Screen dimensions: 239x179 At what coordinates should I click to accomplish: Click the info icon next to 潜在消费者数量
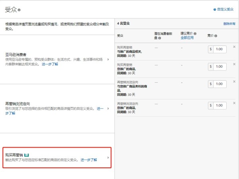[x=160, y=38]
